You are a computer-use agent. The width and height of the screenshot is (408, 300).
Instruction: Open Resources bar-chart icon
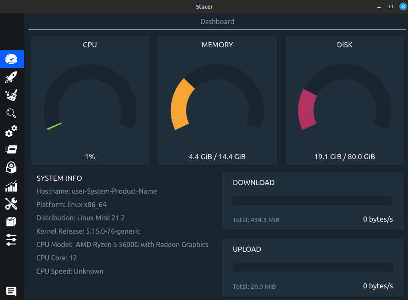11,186
